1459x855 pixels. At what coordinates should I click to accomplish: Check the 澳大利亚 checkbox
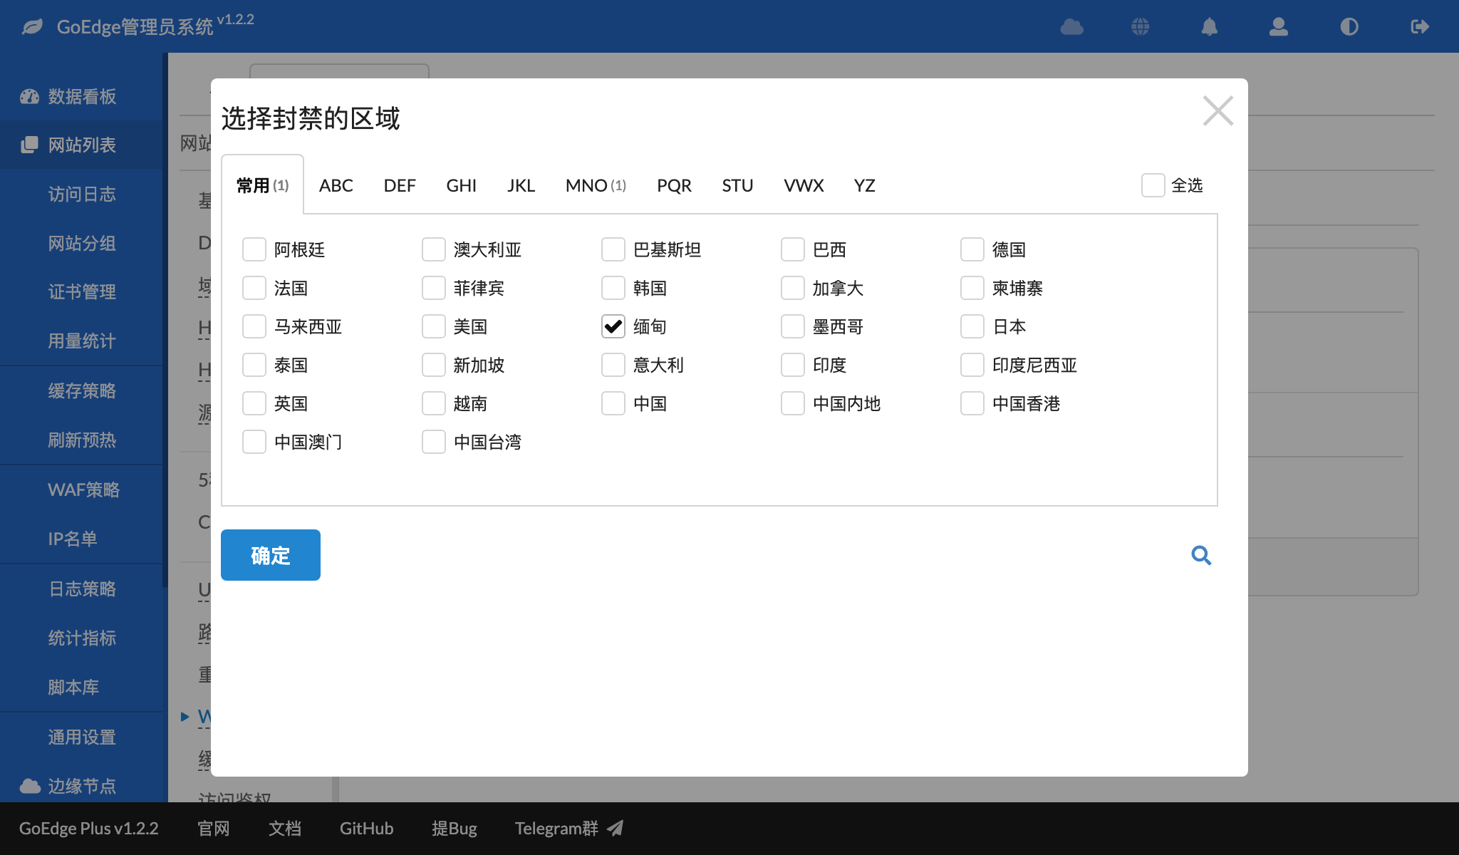pyautogui.click(x=434, y=250)
